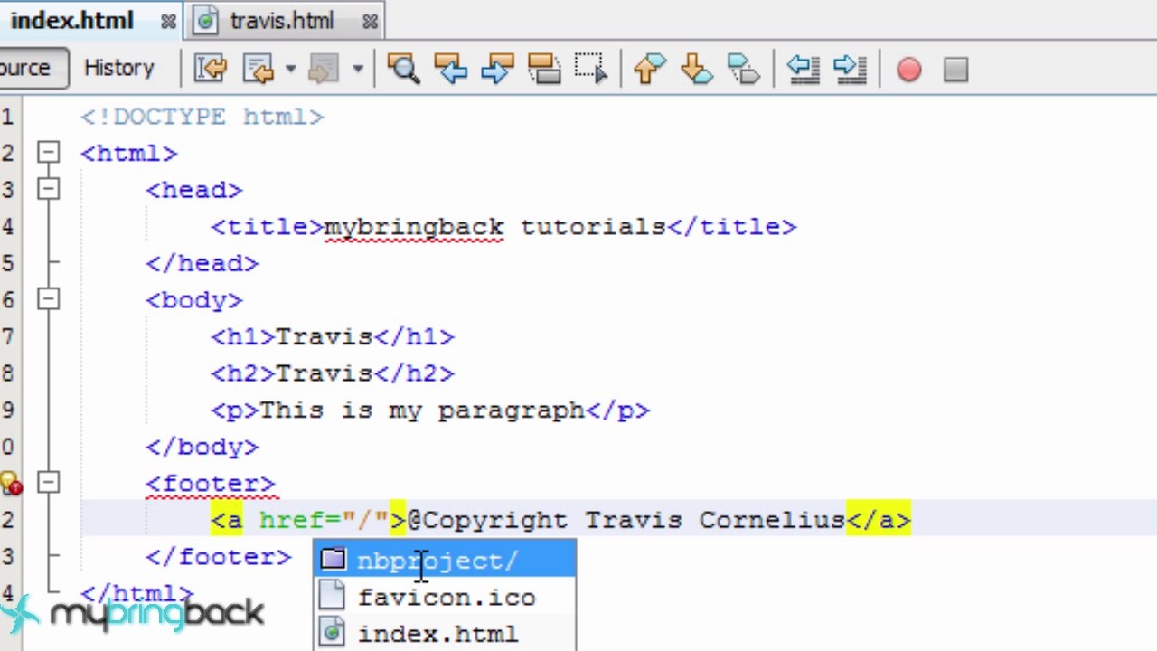The width and height of the screenshot is (1157, 651).
Task: Find selection with magnifier icon
Action: click(403, 69)
